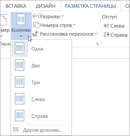The width and height of the screenshot is (130, 136).
Task: Choose the Три column layout
Action: [41, 82]
